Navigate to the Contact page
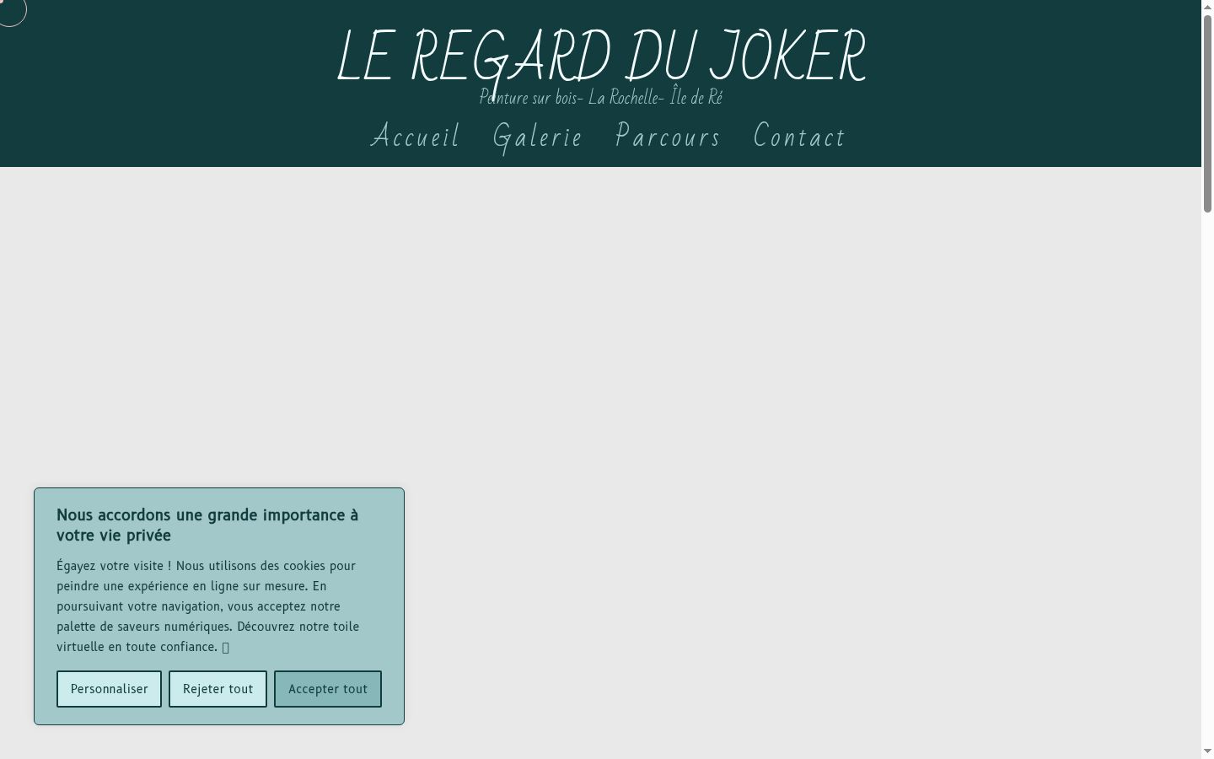 (799, 137)
